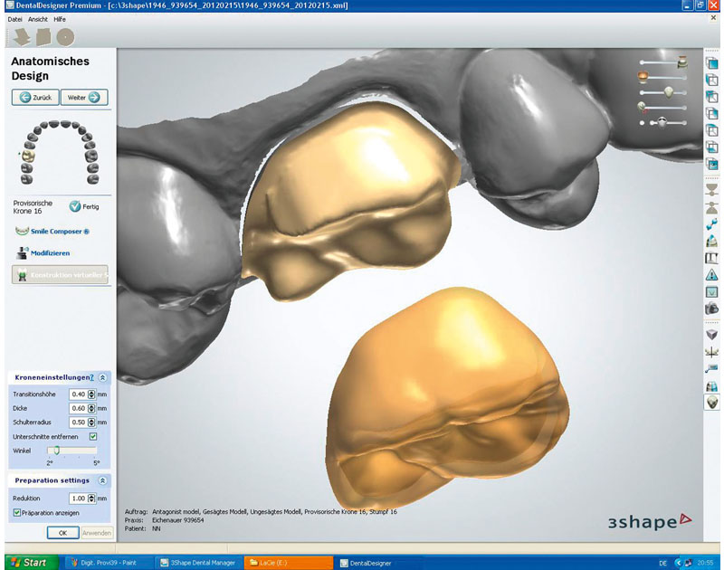Collapse the Kroneneinstellungen section
This screenshot has width=724, height=570.
pyautogui.click(x=102, y=377)
